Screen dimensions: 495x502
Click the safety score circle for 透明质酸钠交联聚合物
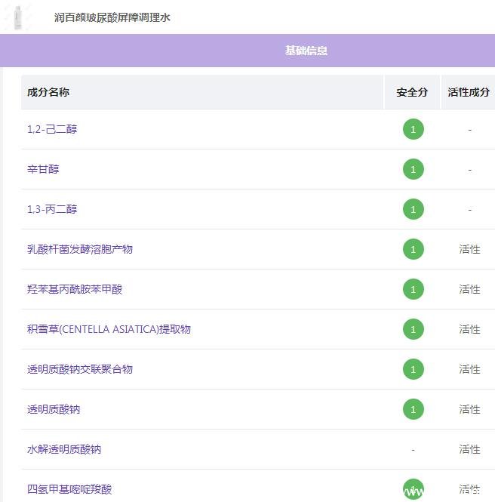click(413, 369)
